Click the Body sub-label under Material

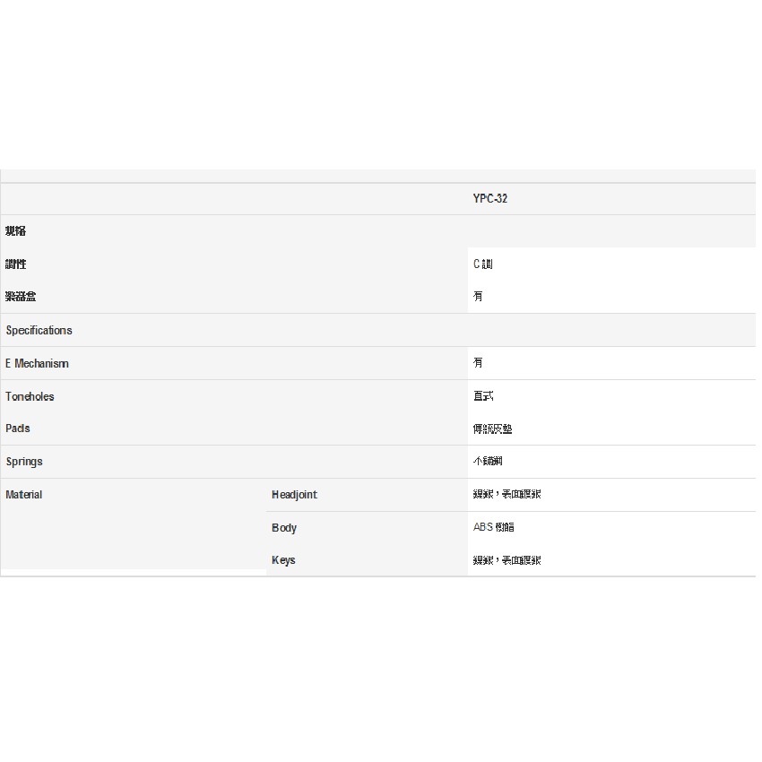click(284, 528)
